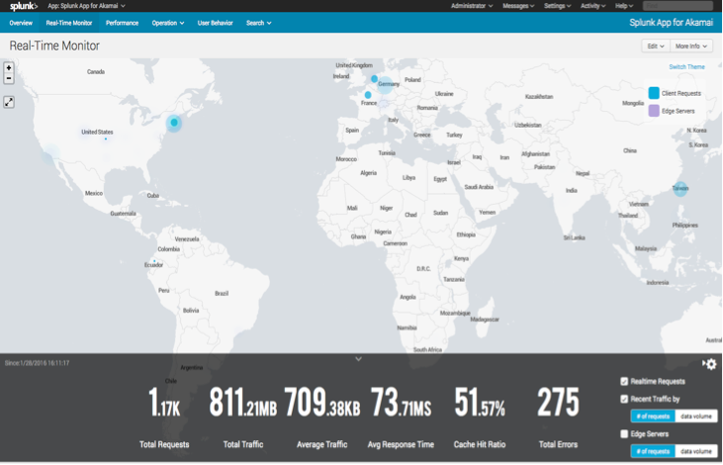Click the Total Traffic value 811.21MB
Viewport: 723px width, 465px height.
[243, 403]
